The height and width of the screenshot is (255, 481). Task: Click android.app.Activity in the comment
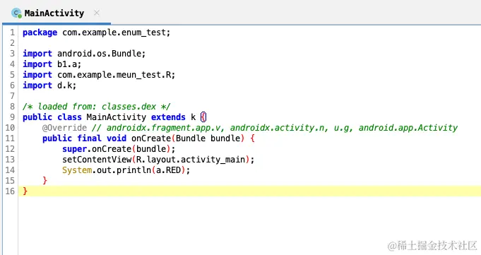pos(408,128)
